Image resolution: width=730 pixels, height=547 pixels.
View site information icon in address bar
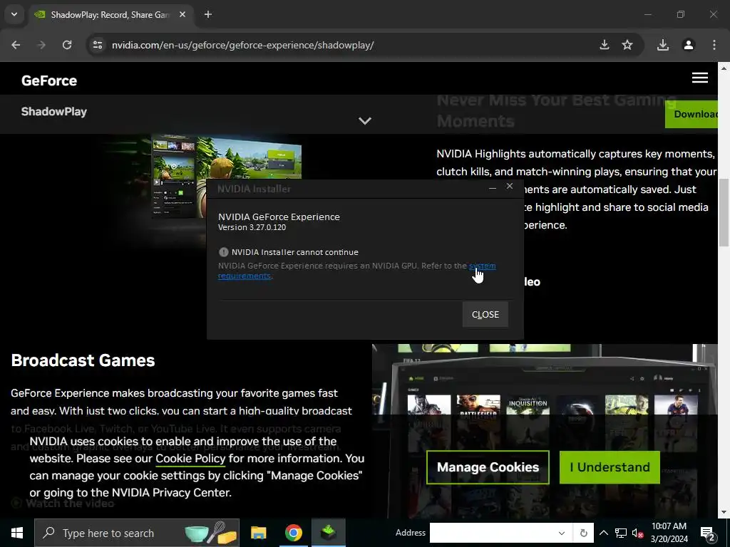[x=97, y=45]
